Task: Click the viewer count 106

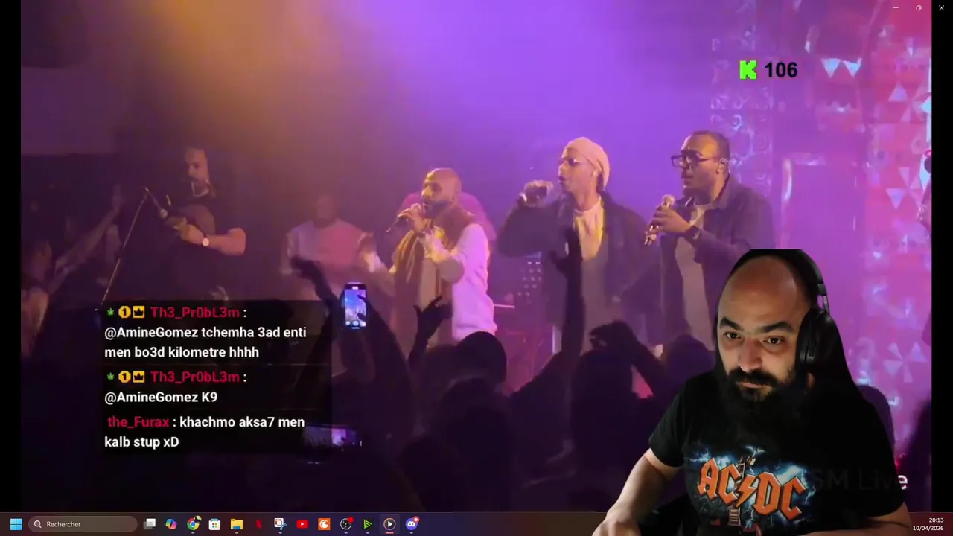Action: coord(780,70)
